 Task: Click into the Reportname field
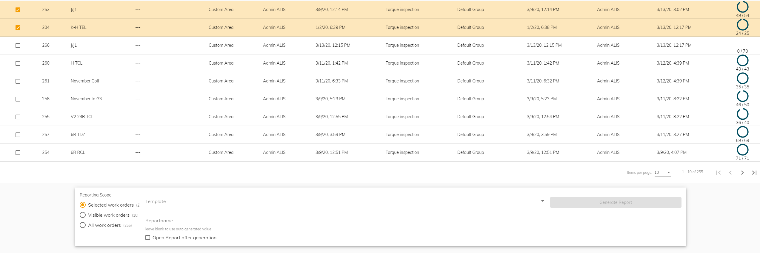[345, 221]
